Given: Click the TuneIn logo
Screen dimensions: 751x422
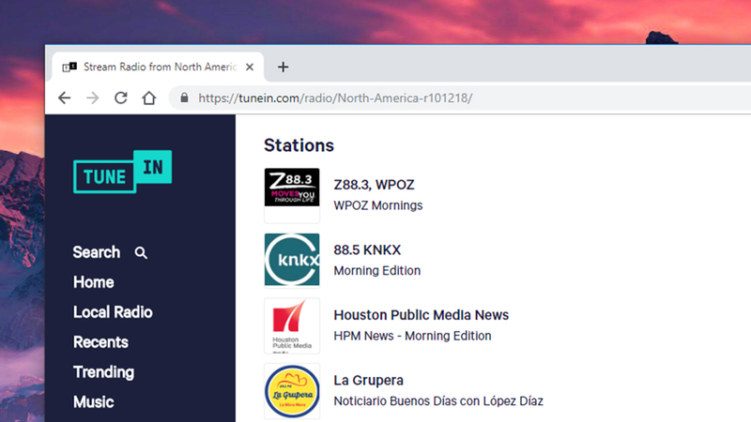Looking at the screenshot, I should tap(123, 172).
